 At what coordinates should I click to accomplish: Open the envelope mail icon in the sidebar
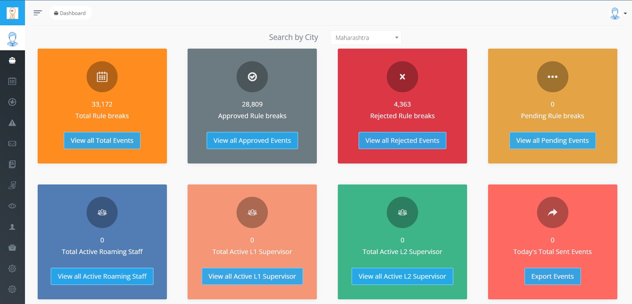coord(12,144)
